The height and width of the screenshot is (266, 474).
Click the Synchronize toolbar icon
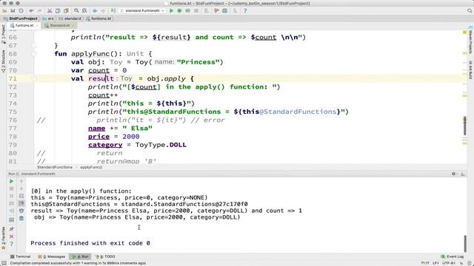pyautogui.click(x=21, y=11)
